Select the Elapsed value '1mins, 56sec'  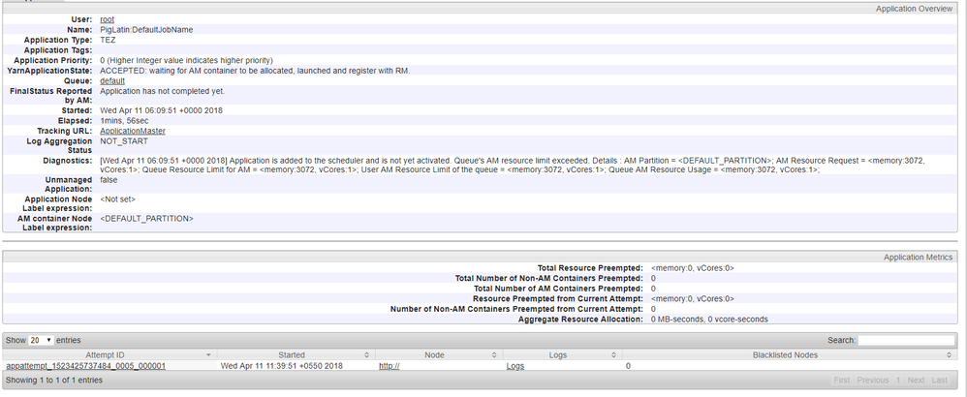124,121
